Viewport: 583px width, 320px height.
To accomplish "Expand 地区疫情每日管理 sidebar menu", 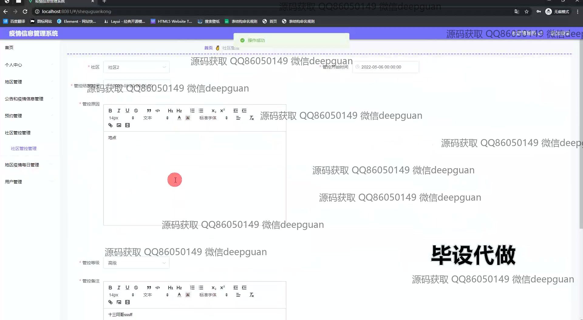I will [30, 165].
